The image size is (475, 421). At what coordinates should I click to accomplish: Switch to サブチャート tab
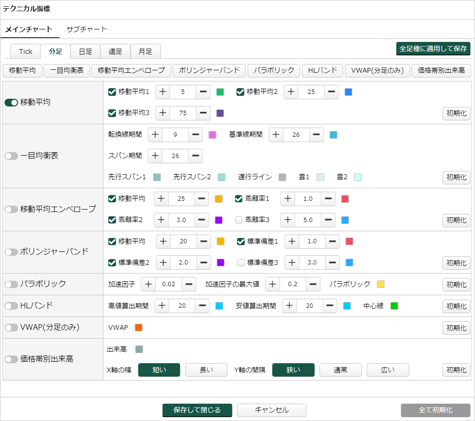[x=87, y=29]
